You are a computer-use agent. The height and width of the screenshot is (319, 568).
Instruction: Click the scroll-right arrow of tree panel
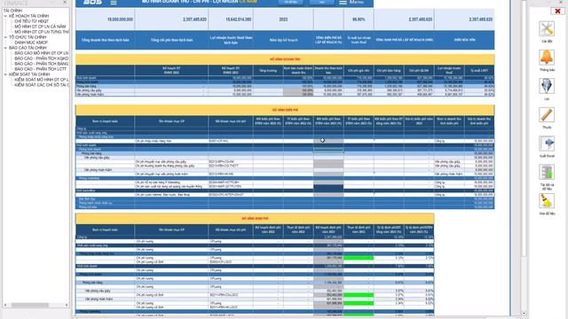[x=67, y=305]
